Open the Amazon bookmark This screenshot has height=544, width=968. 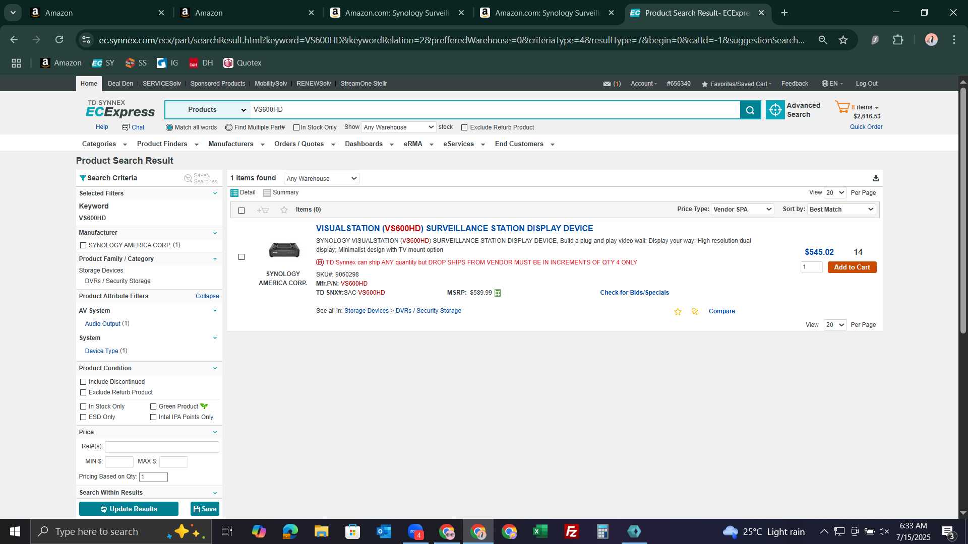tap(61, 63)
